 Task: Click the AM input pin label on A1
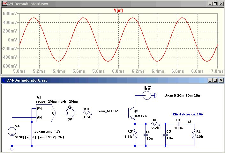[40, 118]
